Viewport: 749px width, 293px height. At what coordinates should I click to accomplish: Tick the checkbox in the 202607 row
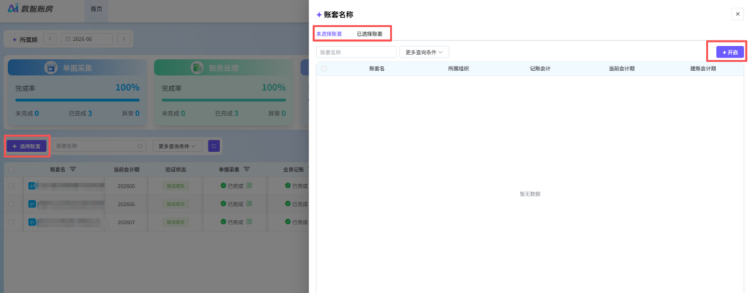coord(11,222)
